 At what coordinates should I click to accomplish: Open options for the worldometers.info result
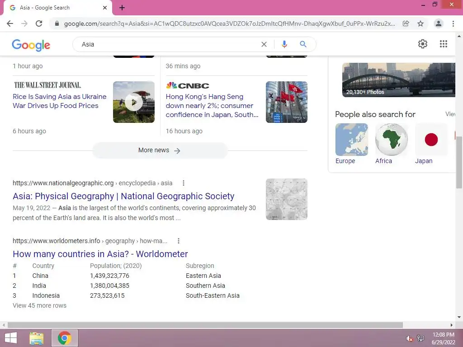coord(178,241)
